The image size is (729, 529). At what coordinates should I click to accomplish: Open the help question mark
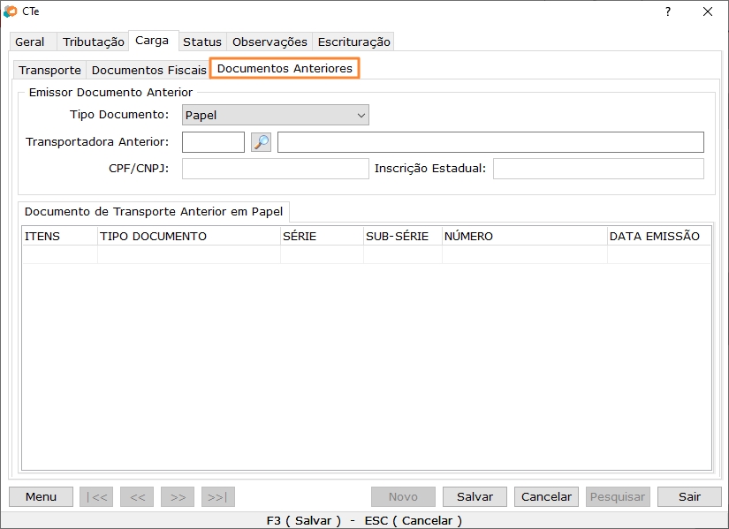click(x=667, y=11)
